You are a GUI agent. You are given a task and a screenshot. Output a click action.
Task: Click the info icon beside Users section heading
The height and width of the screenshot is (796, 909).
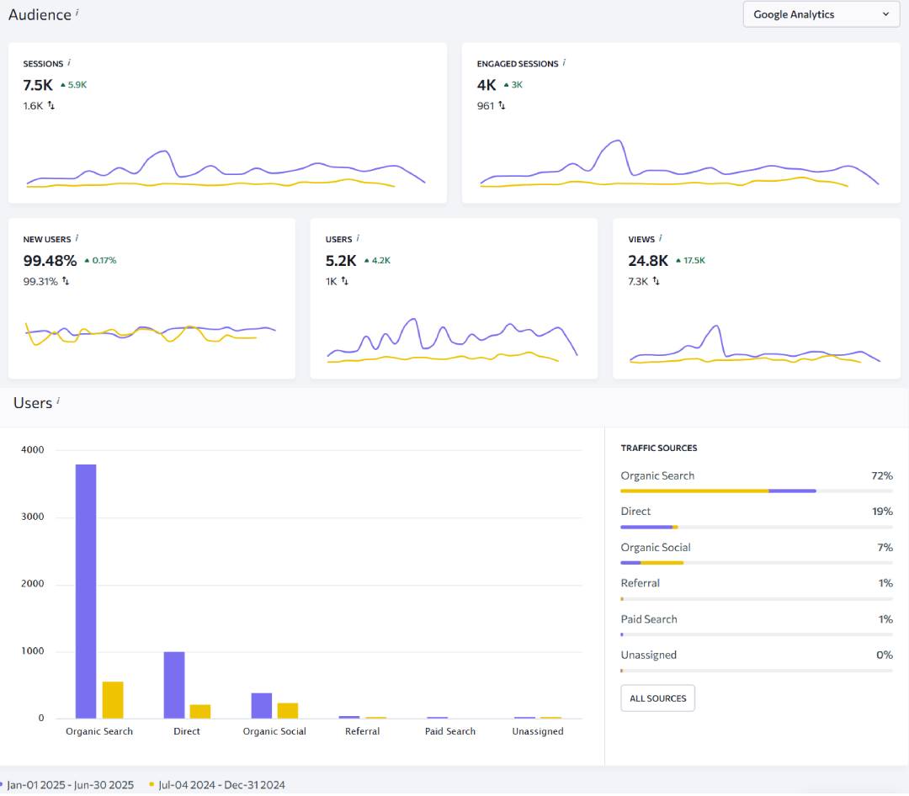(58, 401)
